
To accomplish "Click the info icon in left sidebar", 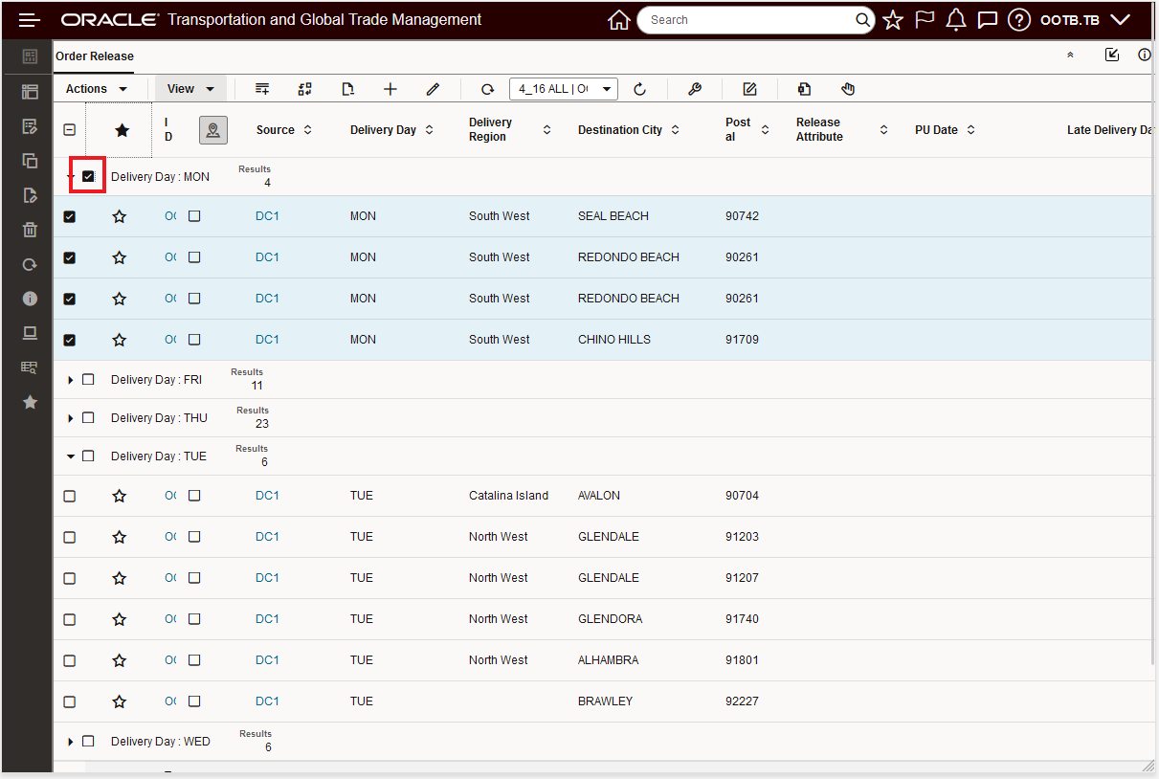I will (x=30, y=299).
